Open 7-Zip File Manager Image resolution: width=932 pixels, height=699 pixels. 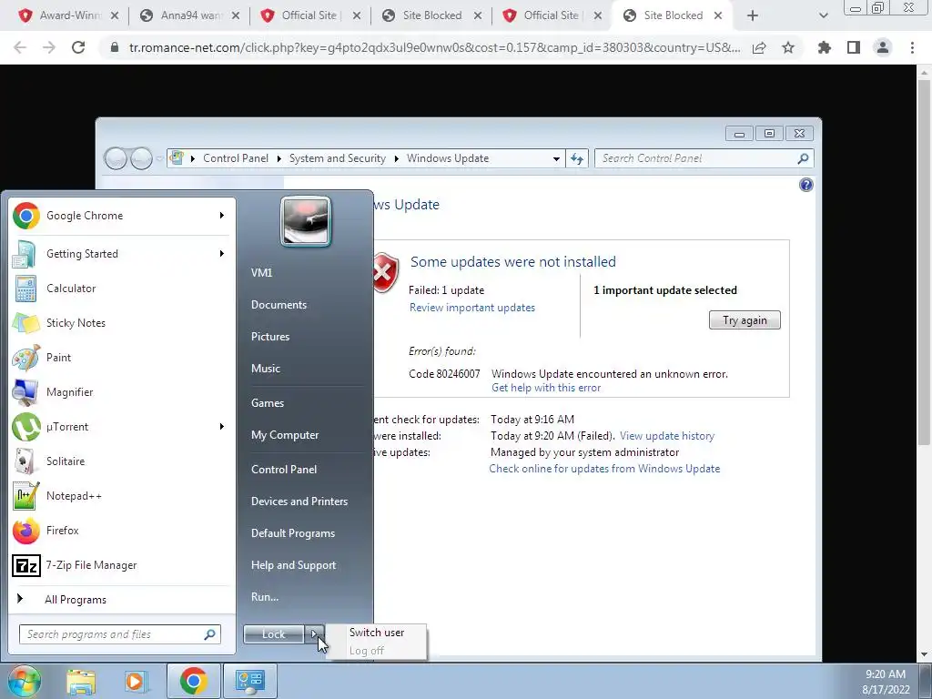(121, 565)
